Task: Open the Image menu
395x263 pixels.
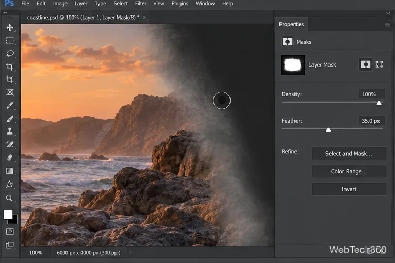Action: 60,4
